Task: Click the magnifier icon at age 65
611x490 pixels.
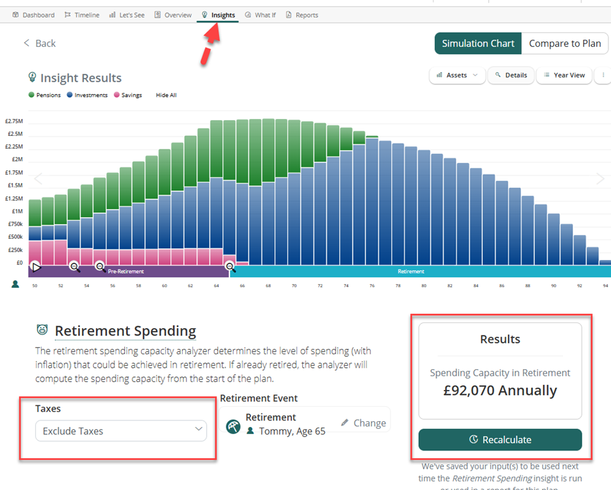Action: pos(230,266)
